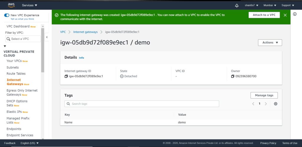The width and height of the screenshot is (302, 147).
Task: Click the AWS logo home icon
Action: pos(11,5)
